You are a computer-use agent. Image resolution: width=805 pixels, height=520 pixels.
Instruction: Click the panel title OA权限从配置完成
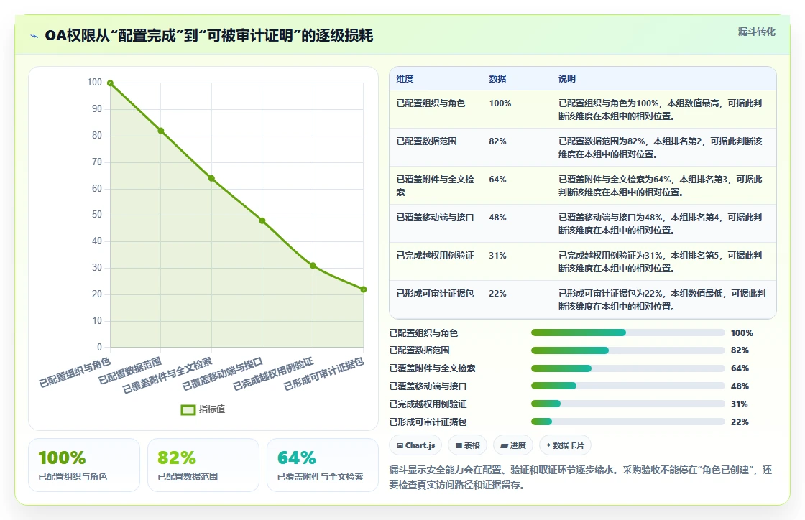point(209,36)
